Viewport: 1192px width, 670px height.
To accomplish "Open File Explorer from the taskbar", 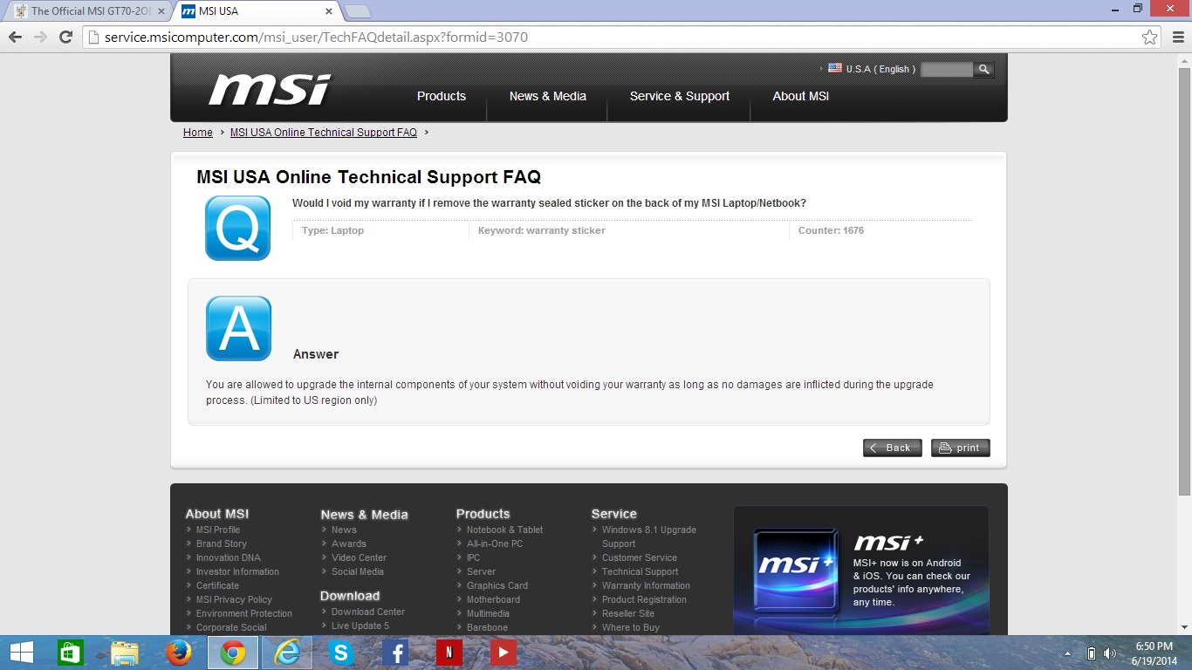I will [125, 653].
